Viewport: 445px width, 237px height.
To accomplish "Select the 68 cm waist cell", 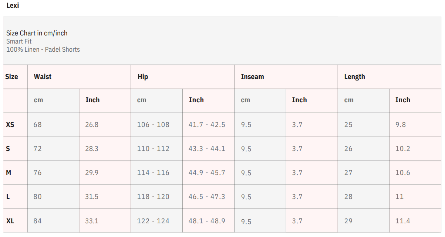I will click(x=37, y=125).
